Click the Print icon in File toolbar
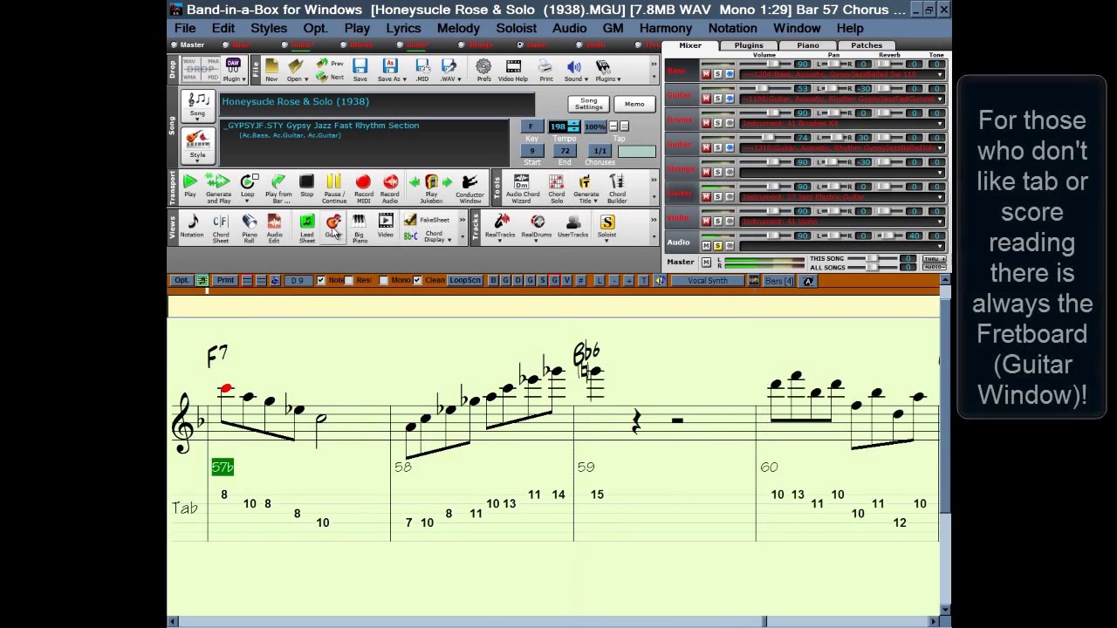This screenshot has height=628, width=1117. [545, 70]
